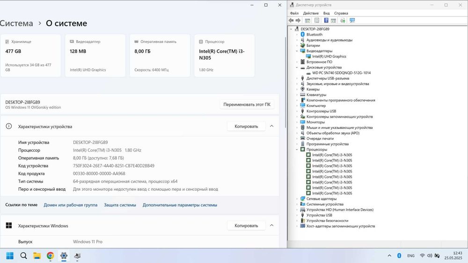Viewport: 468px width, 263px height.
Task: Scan for hardware changes monitor icon
Action: [352, 20]
